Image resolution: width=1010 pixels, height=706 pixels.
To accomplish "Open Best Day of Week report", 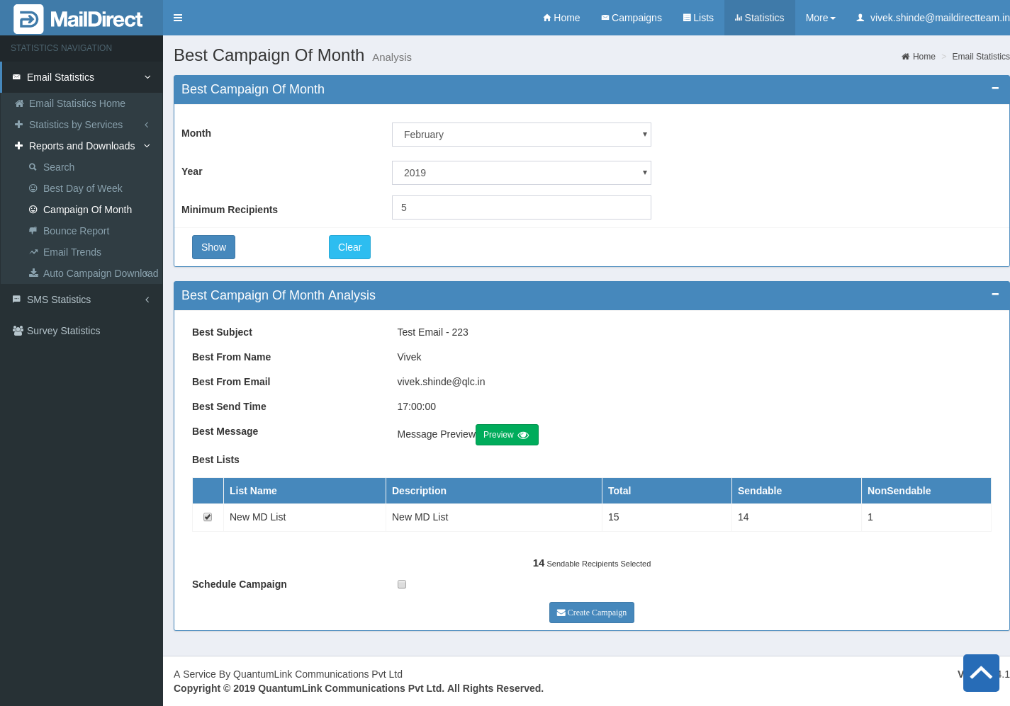I will [x=82, y=188].
